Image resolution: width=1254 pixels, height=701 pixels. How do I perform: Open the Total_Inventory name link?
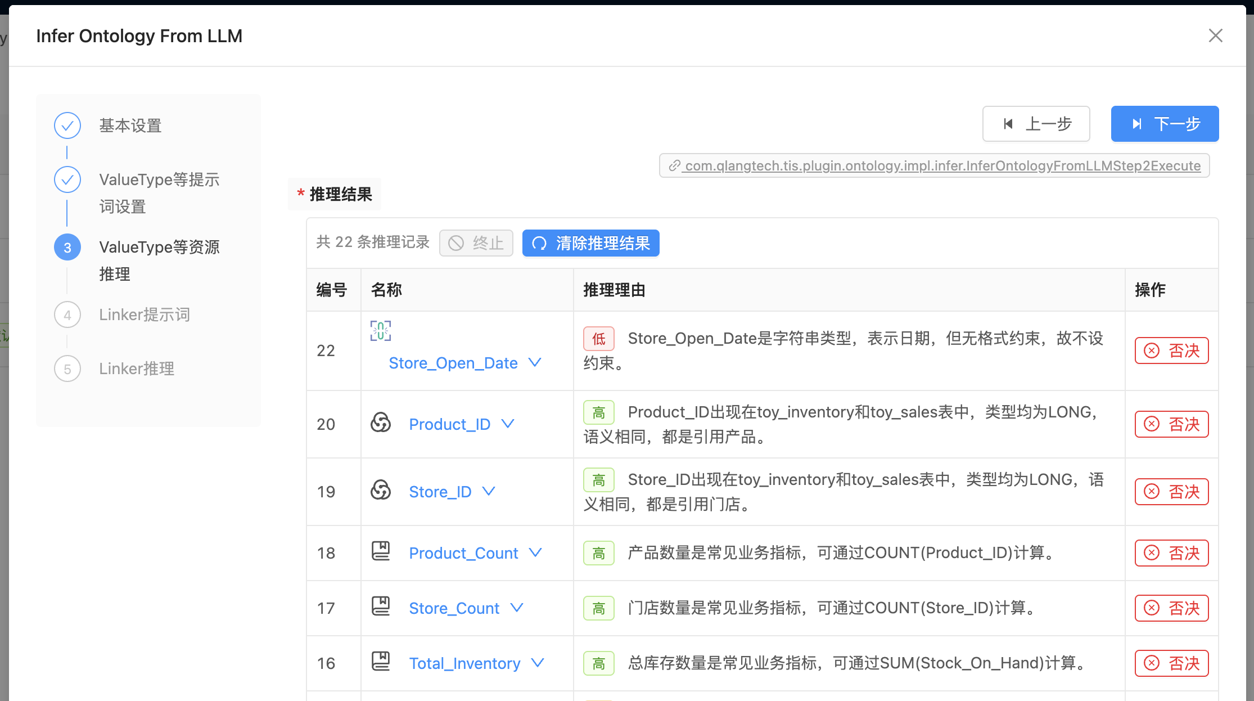465,663
